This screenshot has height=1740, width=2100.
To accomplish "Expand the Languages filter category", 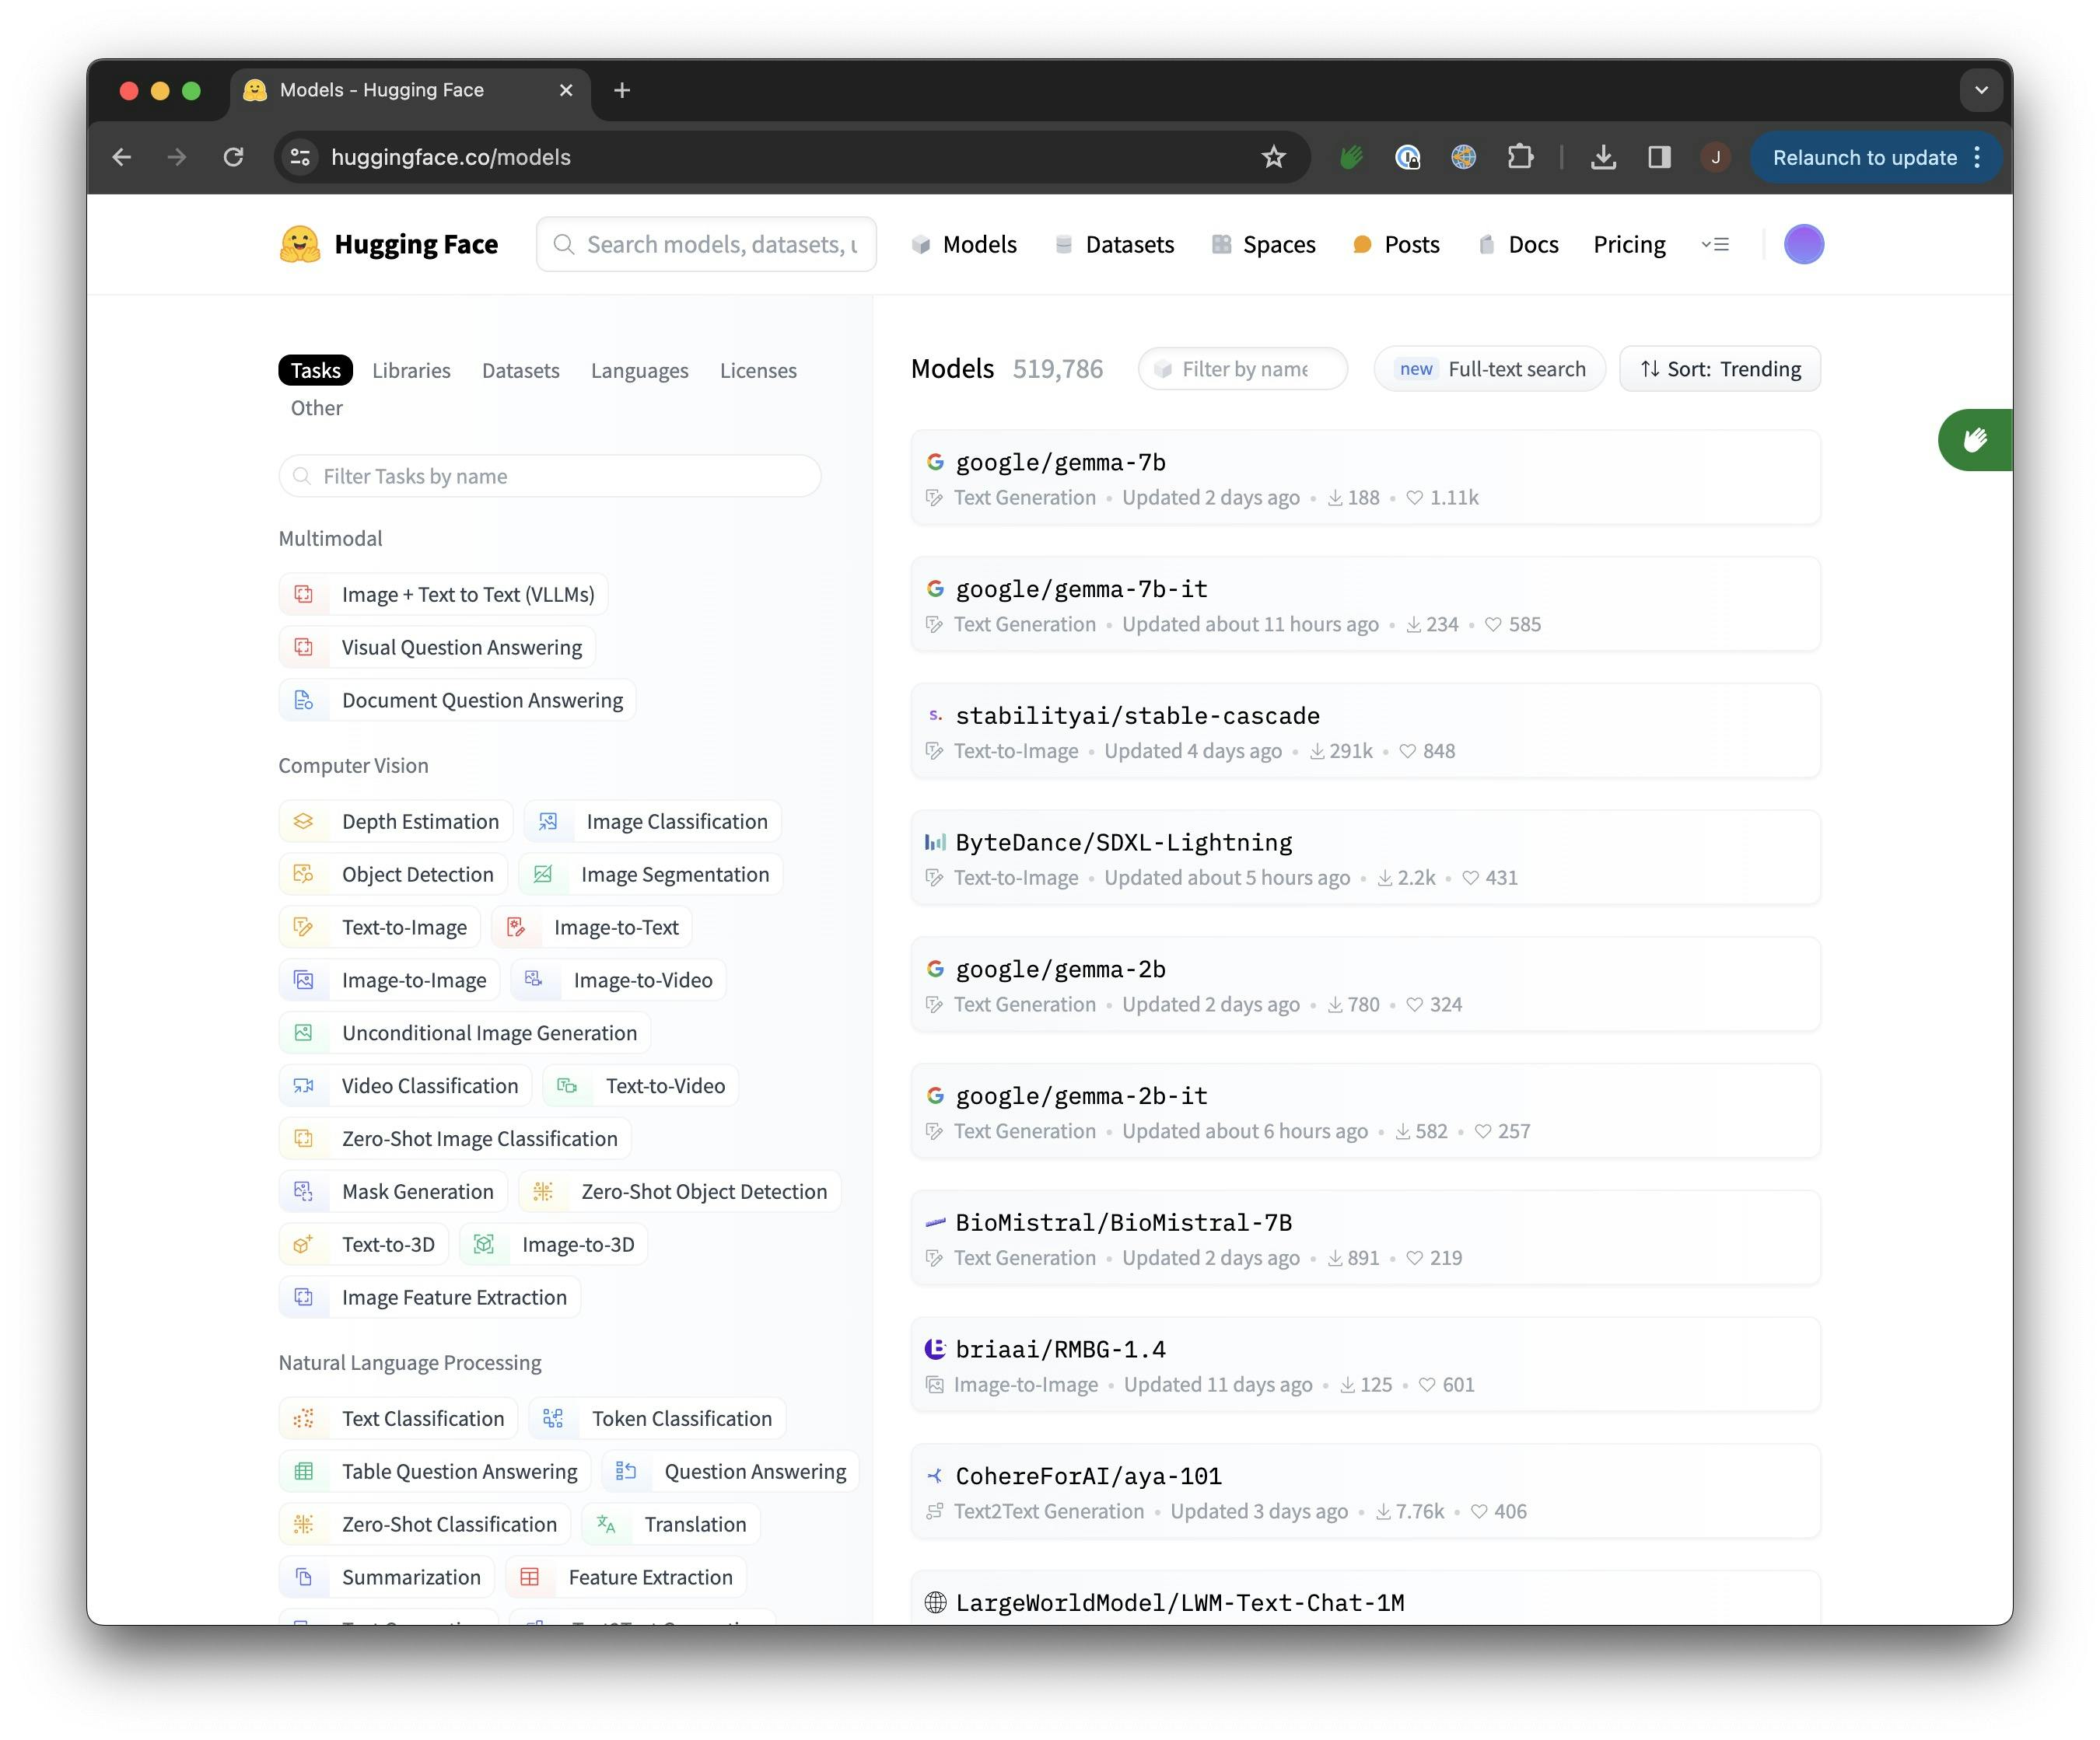I will 640,368.
